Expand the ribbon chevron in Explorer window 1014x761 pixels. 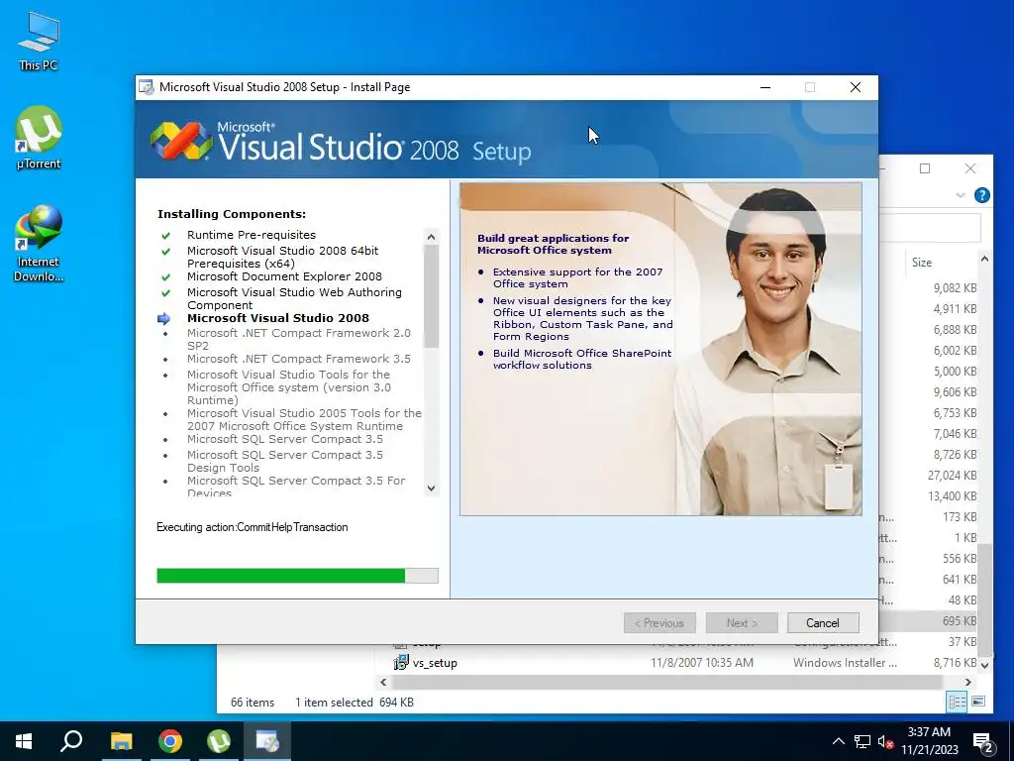961,195
